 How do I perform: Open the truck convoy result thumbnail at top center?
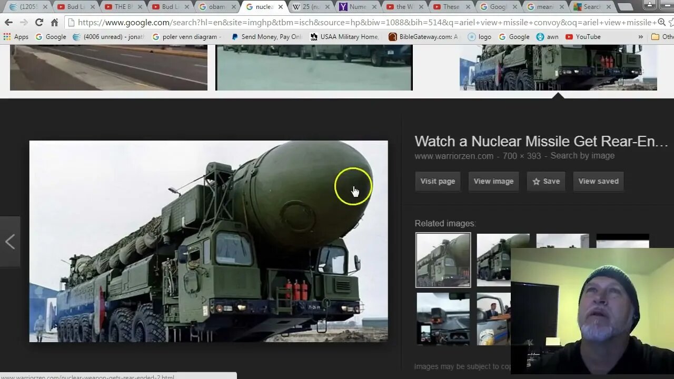314,67
